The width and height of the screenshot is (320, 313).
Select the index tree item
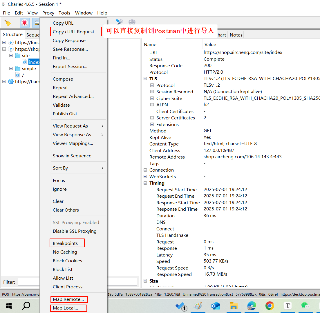34,62
